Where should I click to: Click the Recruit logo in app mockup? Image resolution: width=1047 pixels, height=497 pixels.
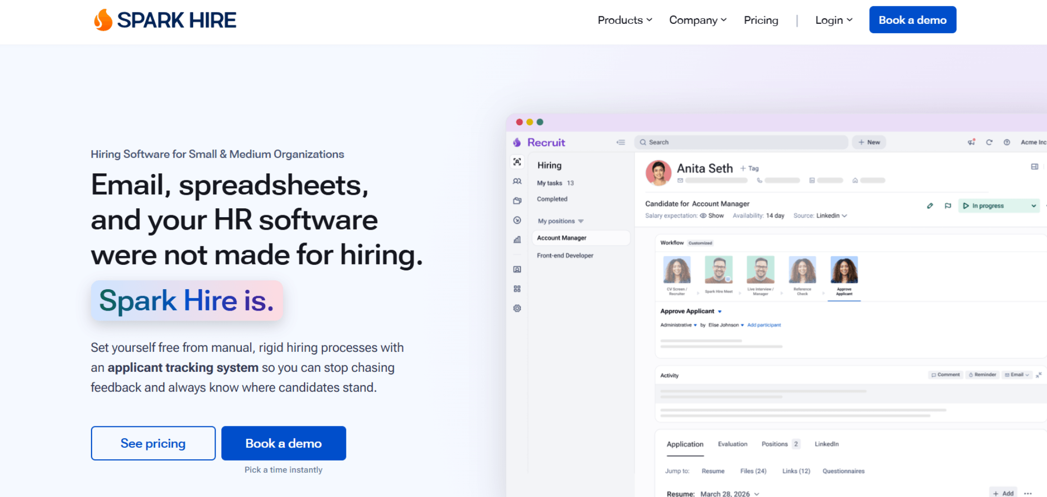point(539,143)
